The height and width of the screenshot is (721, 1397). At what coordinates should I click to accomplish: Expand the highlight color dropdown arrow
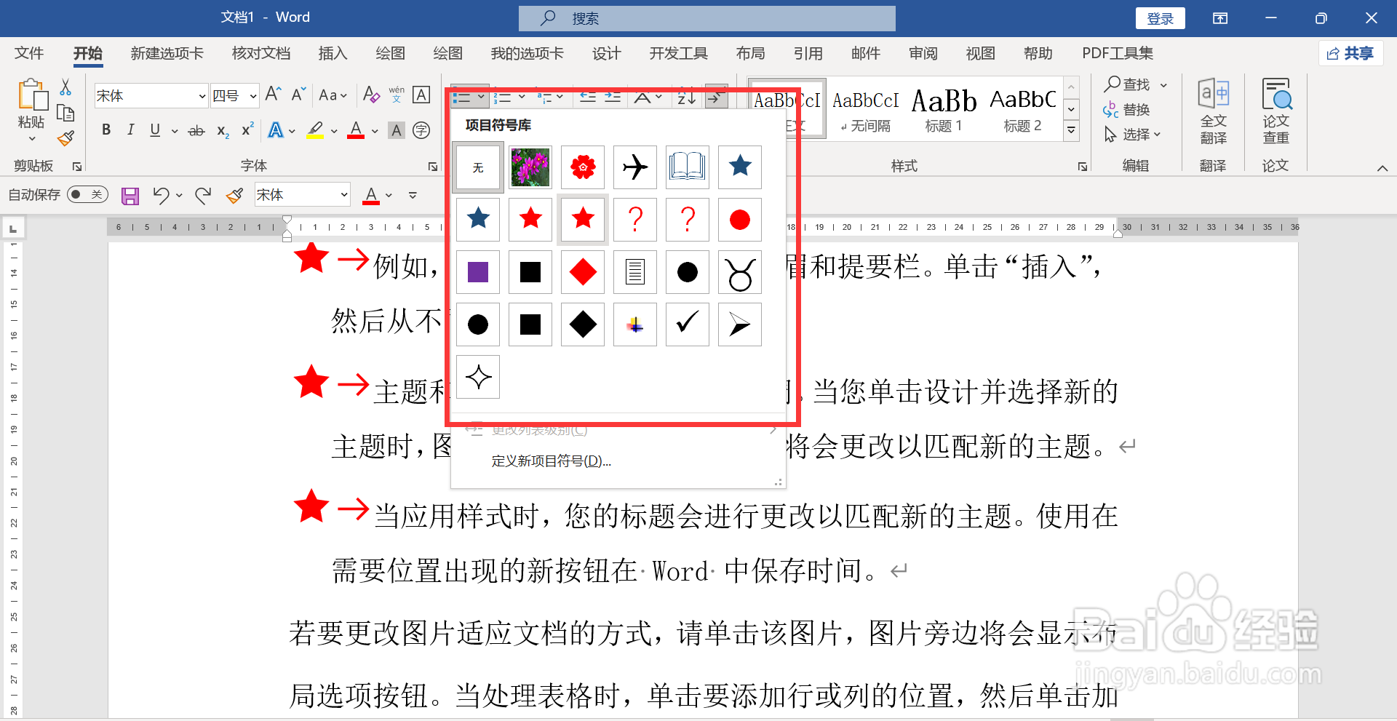(x=334, y=132)
